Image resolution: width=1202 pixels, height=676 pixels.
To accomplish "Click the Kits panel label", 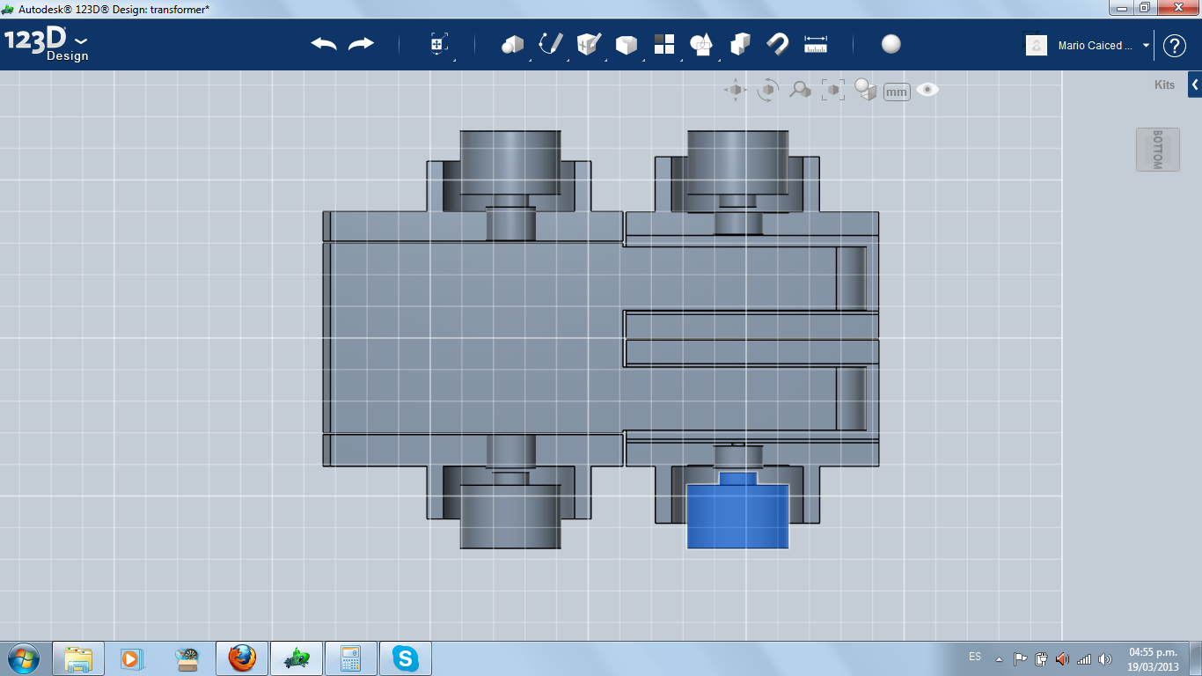I will [1164, 85].
